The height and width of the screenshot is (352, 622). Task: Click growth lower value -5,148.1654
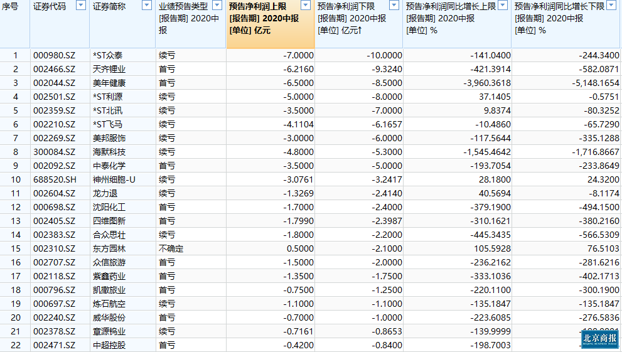[x=596, y=83]
